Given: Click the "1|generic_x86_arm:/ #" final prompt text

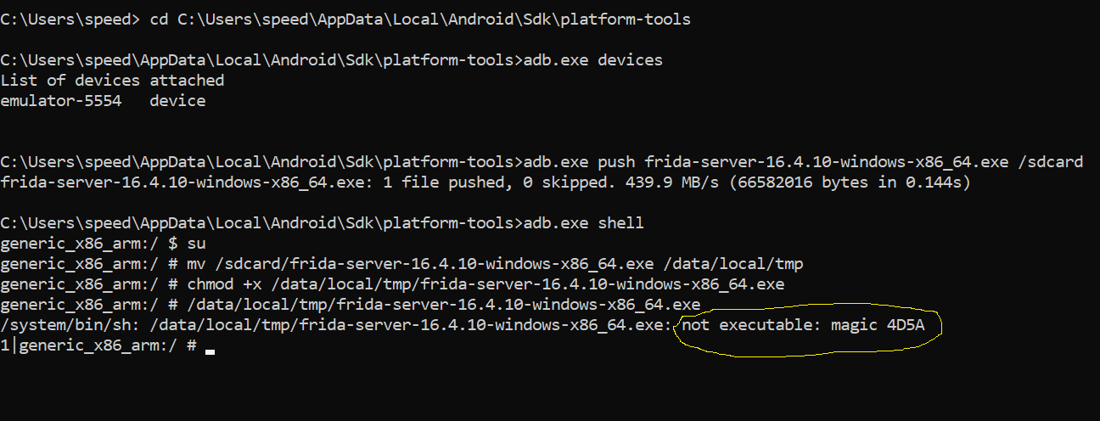Looking at the screenshot, I should point(99,346).
